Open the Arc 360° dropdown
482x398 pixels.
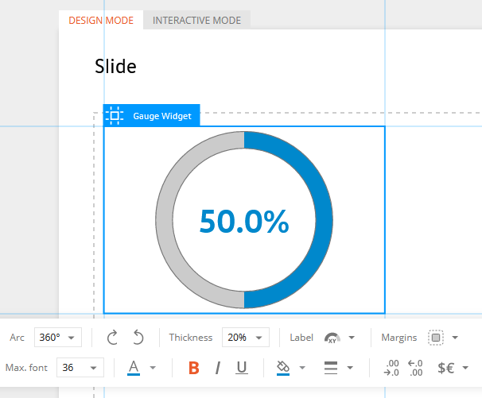click(58, 337)
